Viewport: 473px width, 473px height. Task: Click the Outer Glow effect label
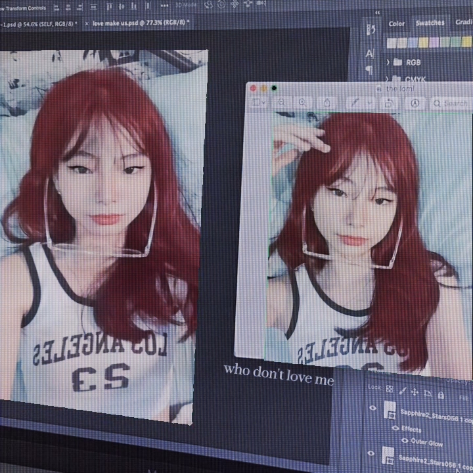[426, 443]
